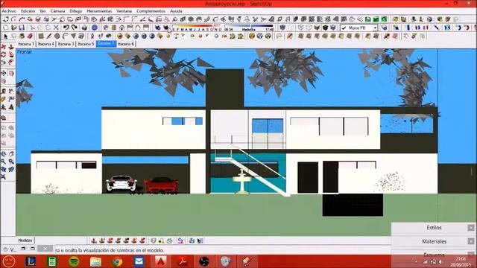The height and width of the screenshot is (268, 477).
Task: Open the Complementos menu
Action: coord(151,11)
